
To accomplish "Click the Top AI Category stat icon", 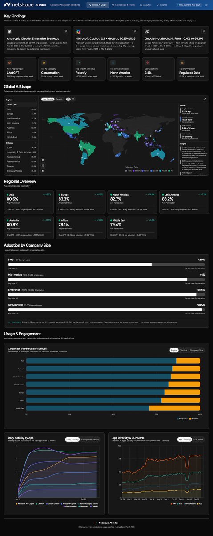I will pos(44,63).
